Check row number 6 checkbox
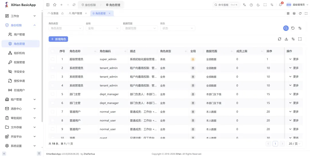 [53, 103]
